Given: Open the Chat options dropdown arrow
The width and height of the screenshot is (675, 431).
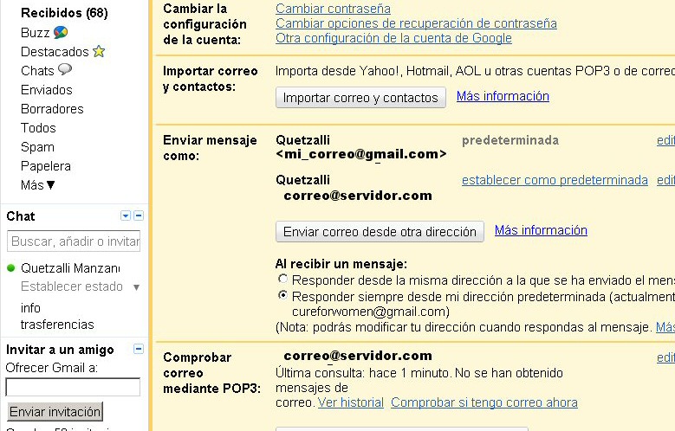Looking at the screenshot, I should pyautogui.click(x=126, y=215).
